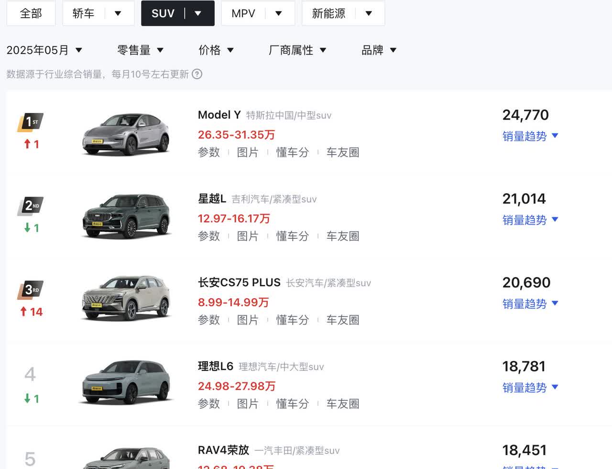Click the 长安汽车/紧凑型suv label
Screen dimensions: 612x469
point(328,283)
